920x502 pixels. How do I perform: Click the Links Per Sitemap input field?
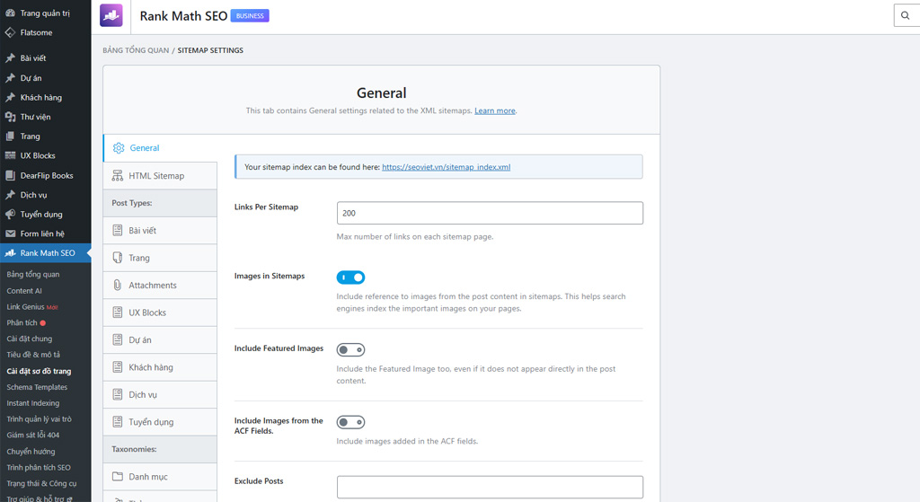coord(490,213)
